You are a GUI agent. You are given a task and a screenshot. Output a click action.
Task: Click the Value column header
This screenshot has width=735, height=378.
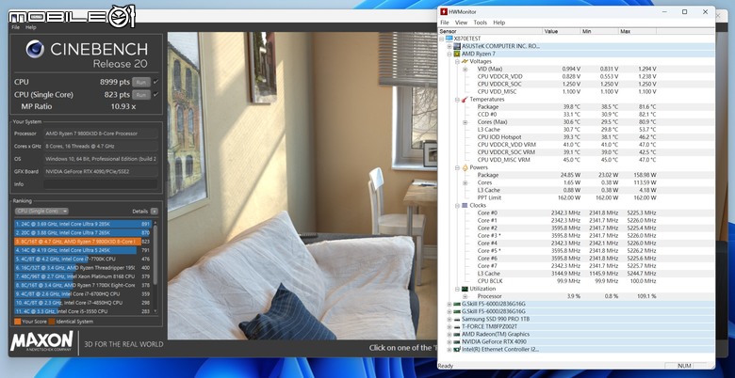(x=562, y=31)
